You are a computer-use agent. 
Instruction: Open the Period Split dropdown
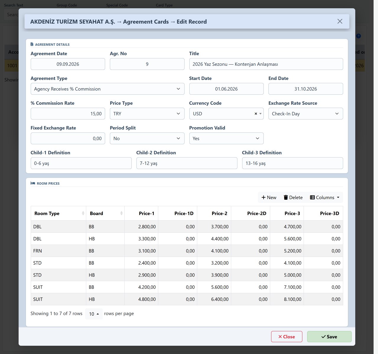coord(147,138)
